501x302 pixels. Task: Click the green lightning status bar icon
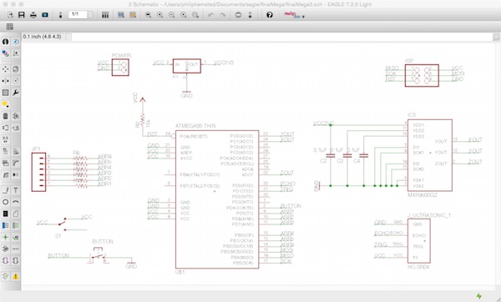tap(479, 296)
